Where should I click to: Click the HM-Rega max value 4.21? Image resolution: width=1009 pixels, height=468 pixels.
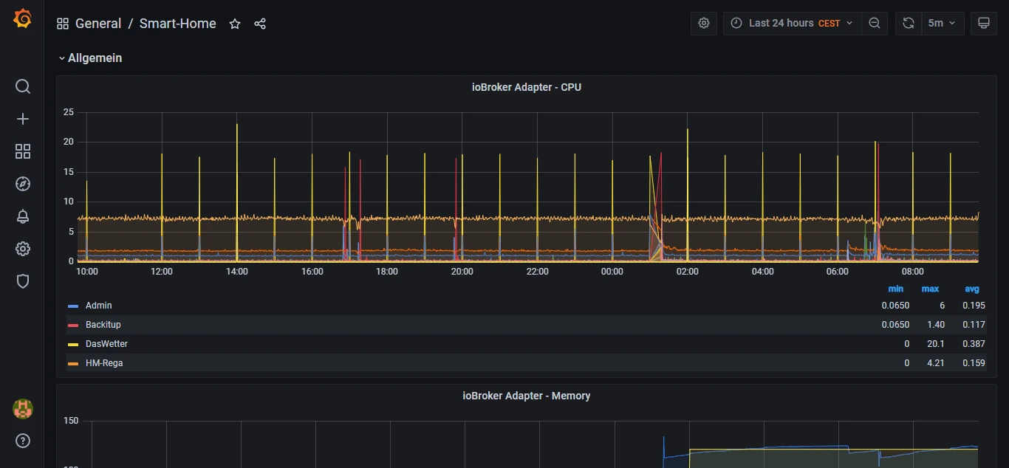tap(935, 363)
